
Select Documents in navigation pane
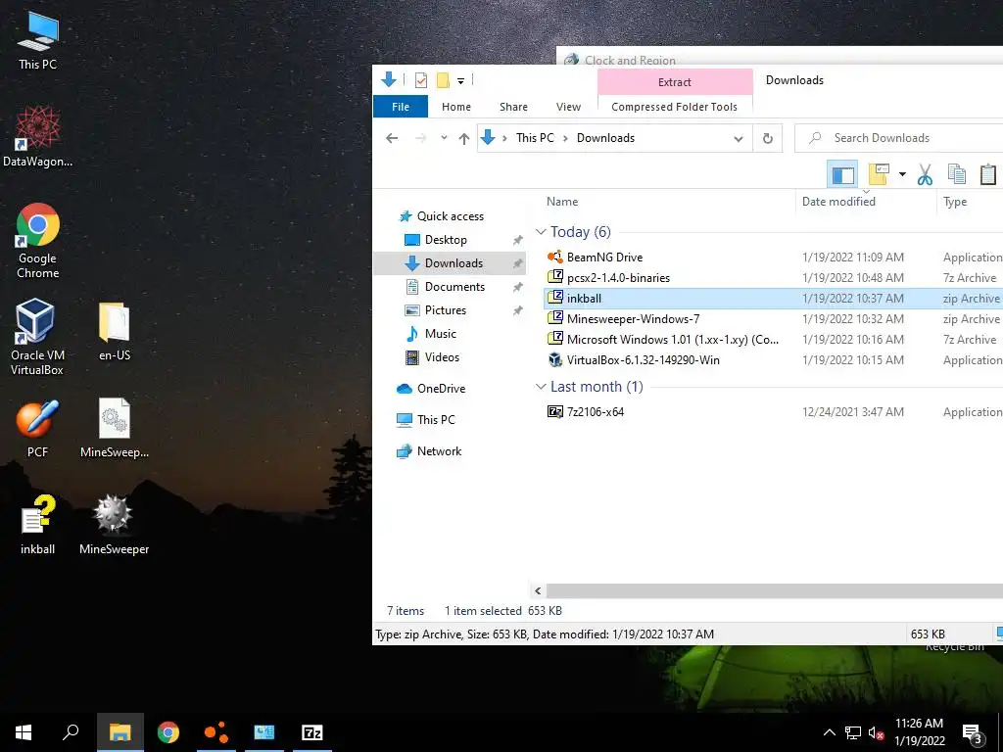454,287
